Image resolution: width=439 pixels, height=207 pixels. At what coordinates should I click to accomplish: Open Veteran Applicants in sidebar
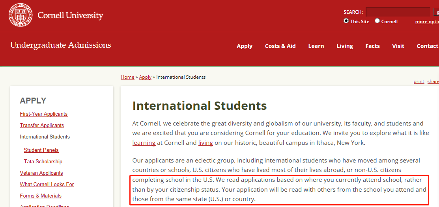tap(41, 173)
